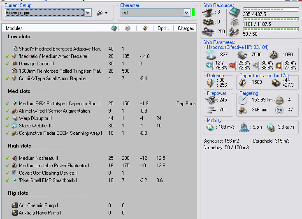Click the Signature: 156 m2 text
This screenshot has width=302, height=219.
221,141
